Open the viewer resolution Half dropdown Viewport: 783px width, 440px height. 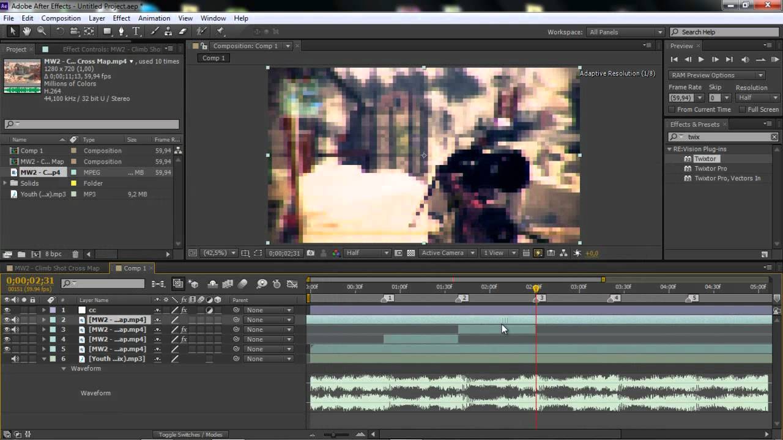click(x=367, y=253)
